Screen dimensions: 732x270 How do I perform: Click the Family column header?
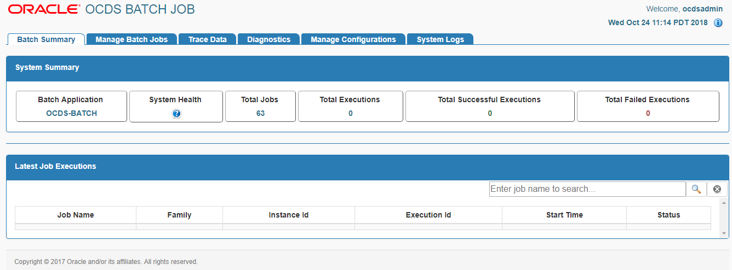tap(179, 215)
